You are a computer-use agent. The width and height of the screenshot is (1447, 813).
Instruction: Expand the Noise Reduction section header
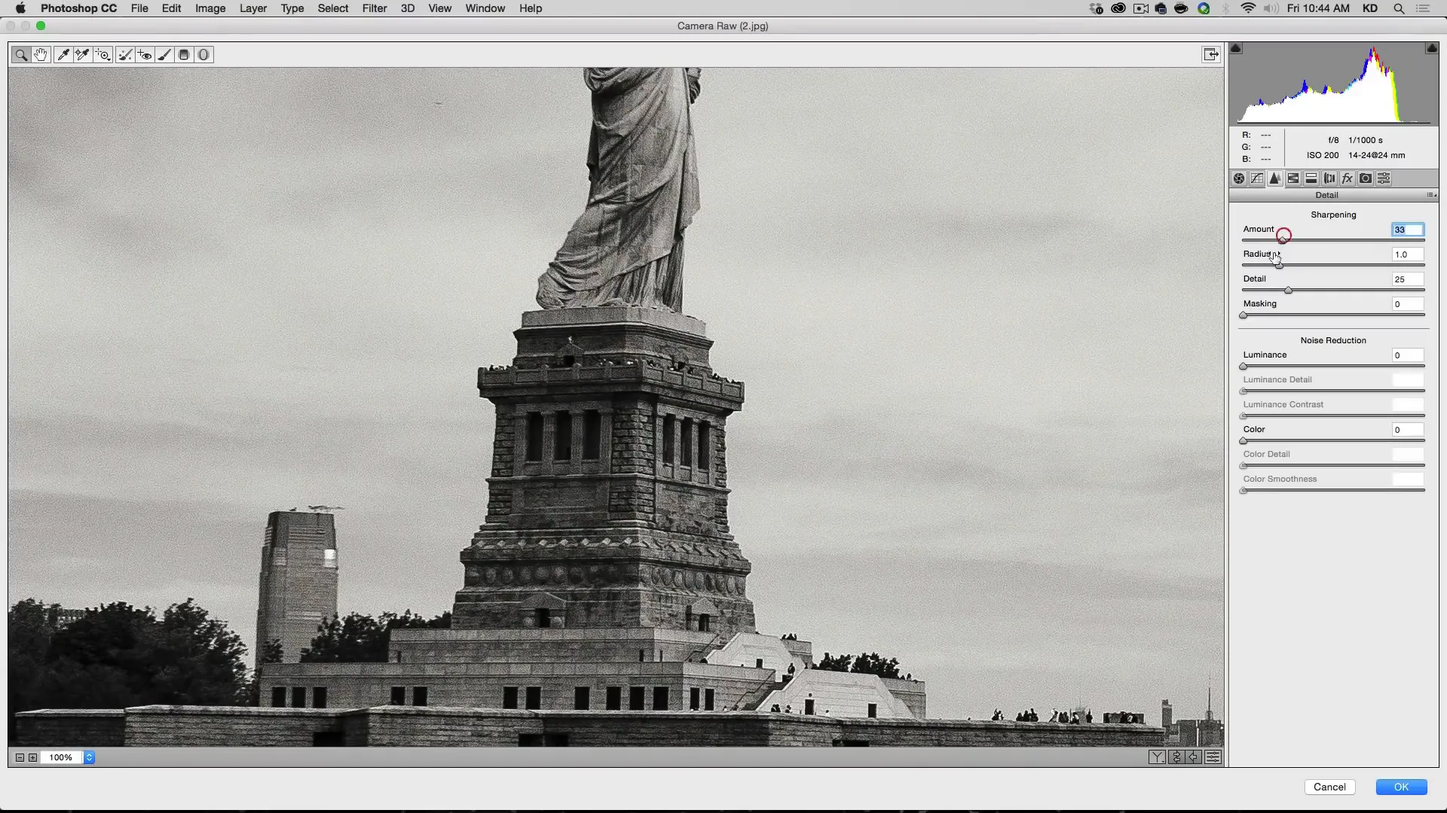coord(1332,340)
